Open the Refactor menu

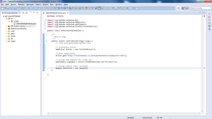(x=21, y=4)
